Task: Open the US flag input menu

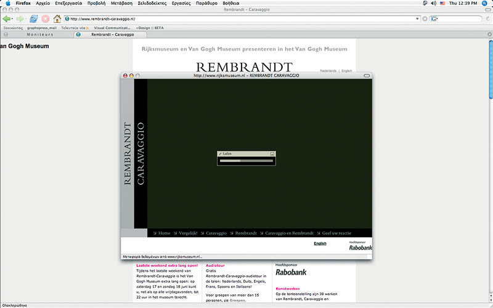Action: tap(442, 3)
